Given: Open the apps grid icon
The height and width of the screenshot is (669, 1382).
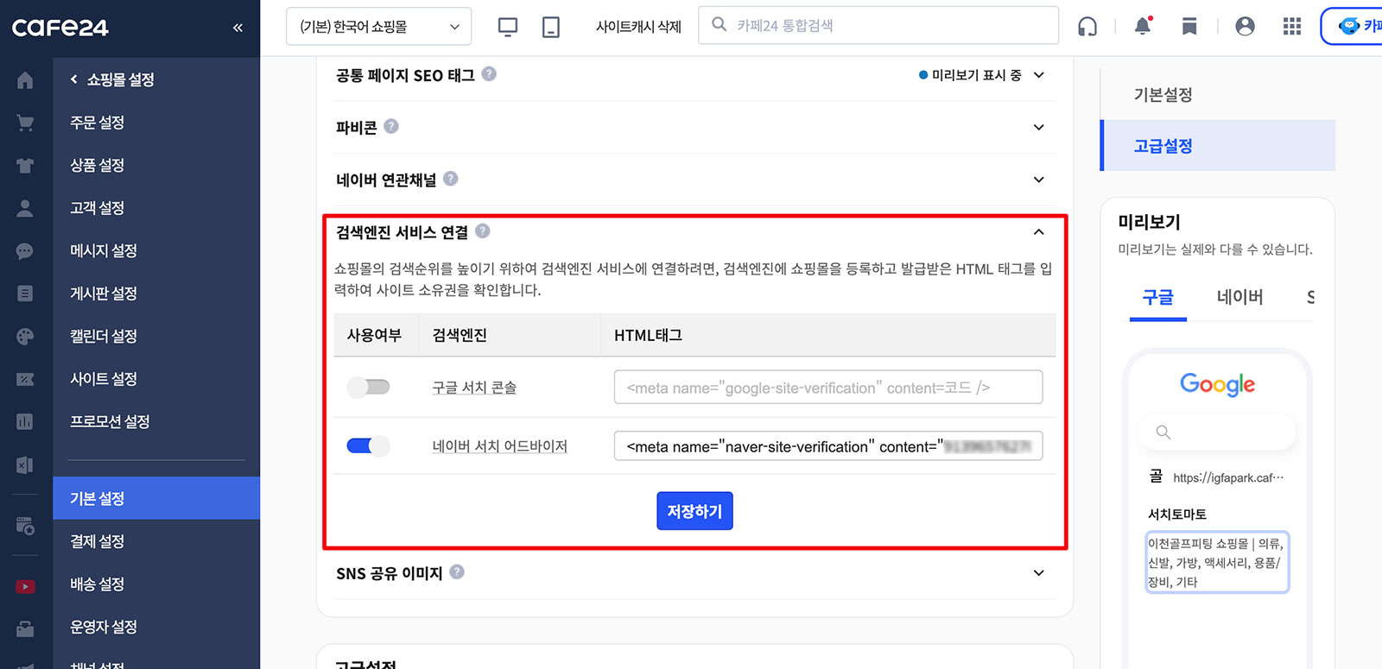Looking at the screenshot, I should (x=1292, y=27).
